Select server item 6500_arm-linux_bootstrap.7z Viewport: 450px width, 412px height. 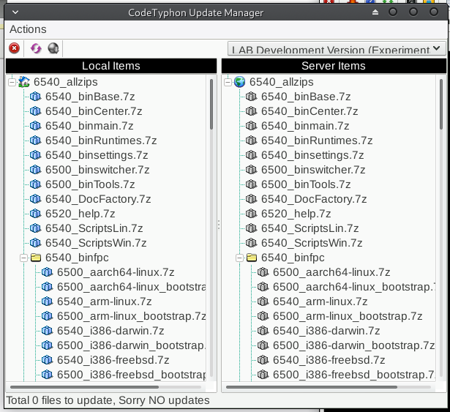pyautogui.click(x=348, y=316)
